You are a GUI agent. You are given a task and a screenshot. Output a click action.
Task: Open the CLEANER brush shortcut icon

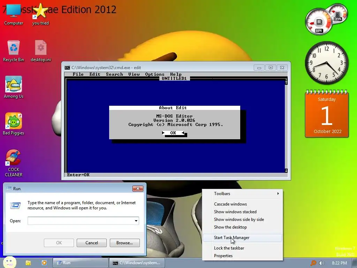tap(14, 163)
